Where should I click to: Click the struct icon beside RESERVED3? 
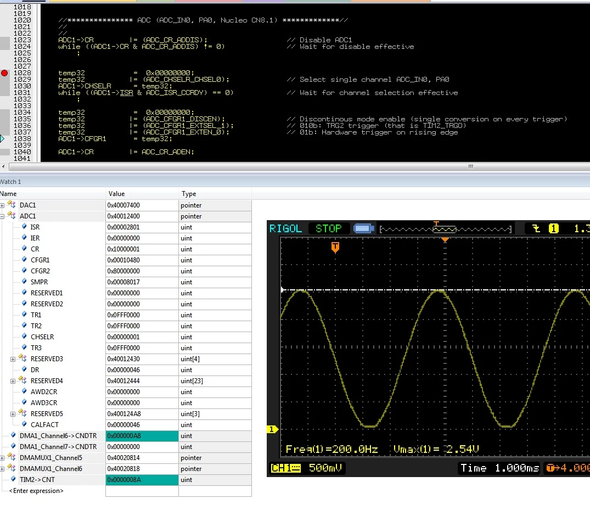click(x=23, y=358)
